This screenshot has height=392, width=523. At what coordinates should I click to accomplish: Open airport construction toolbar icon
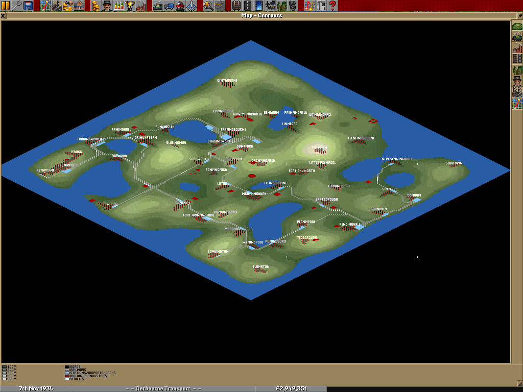[x=270, y=5]
